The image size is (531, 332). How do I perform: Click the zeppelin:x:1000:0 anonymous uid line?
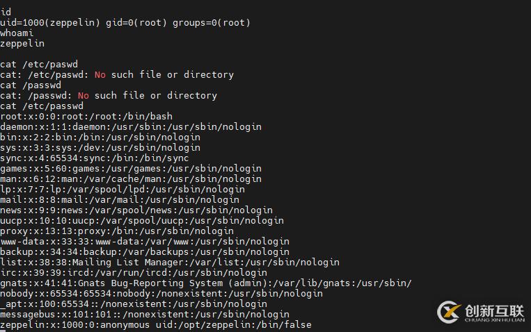click(156, 325)
